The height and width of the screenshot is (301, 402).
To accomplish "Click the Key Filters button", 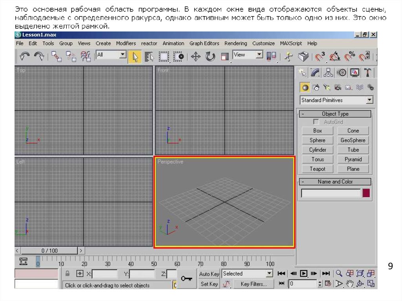I will (x=254, y=284).
